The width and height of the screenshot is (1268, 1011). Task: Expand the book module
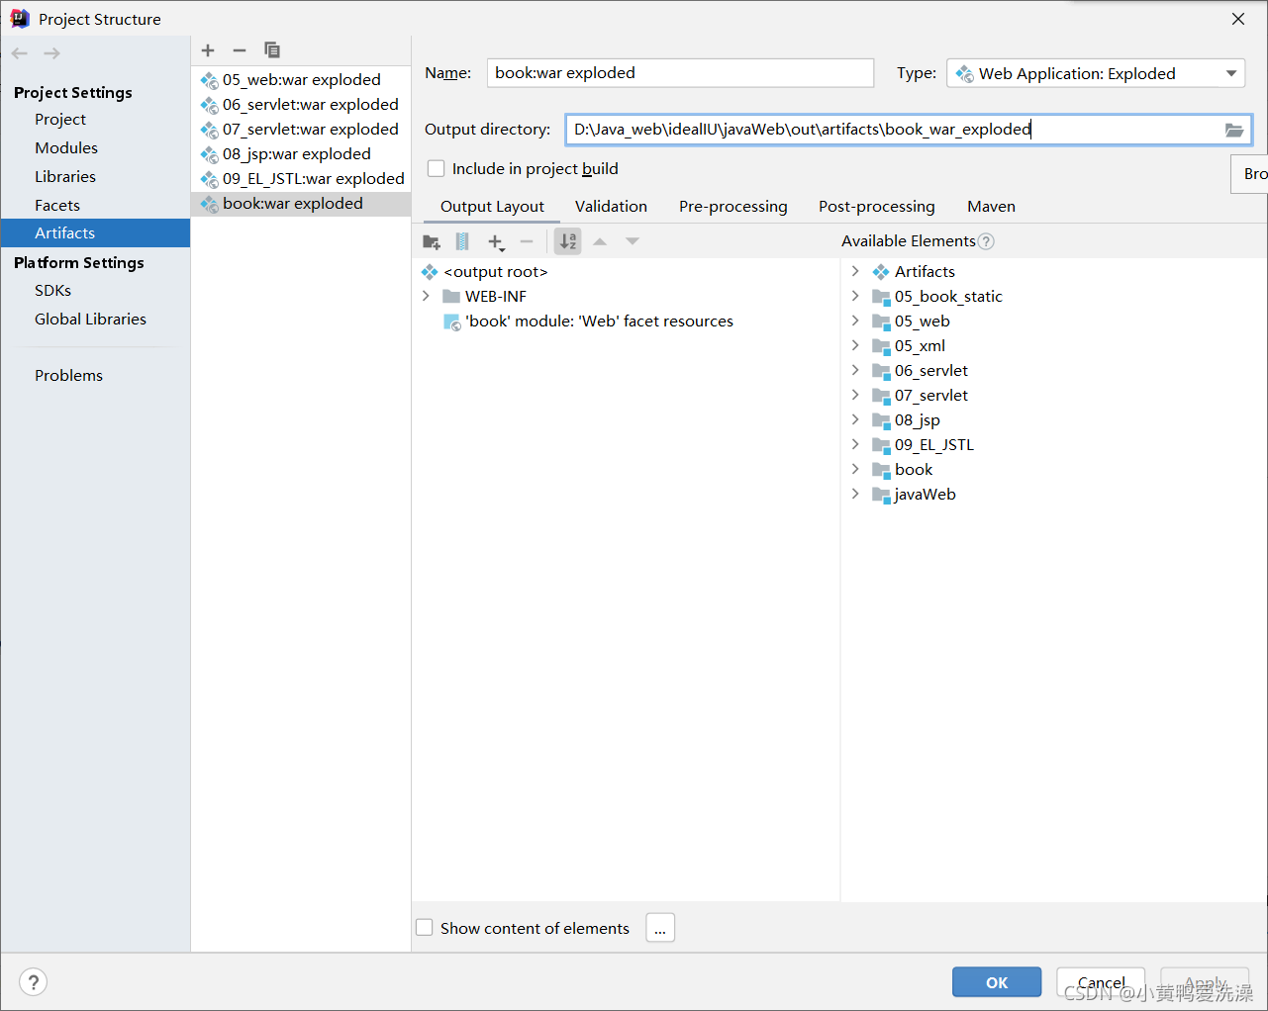tap(855, 470)
